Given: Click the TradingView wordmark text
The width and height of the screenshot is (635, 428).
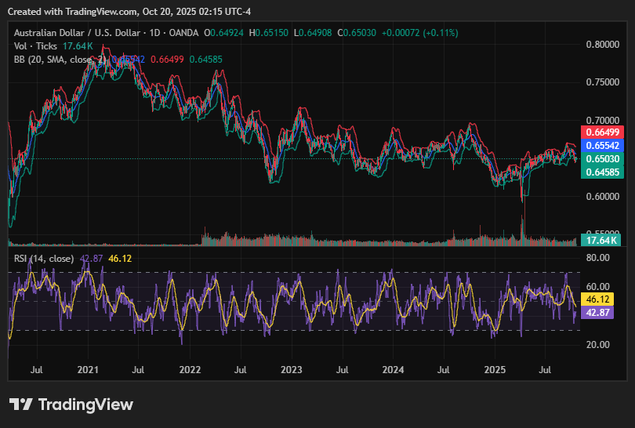Looking at the screenshot, I should (85, 404).
